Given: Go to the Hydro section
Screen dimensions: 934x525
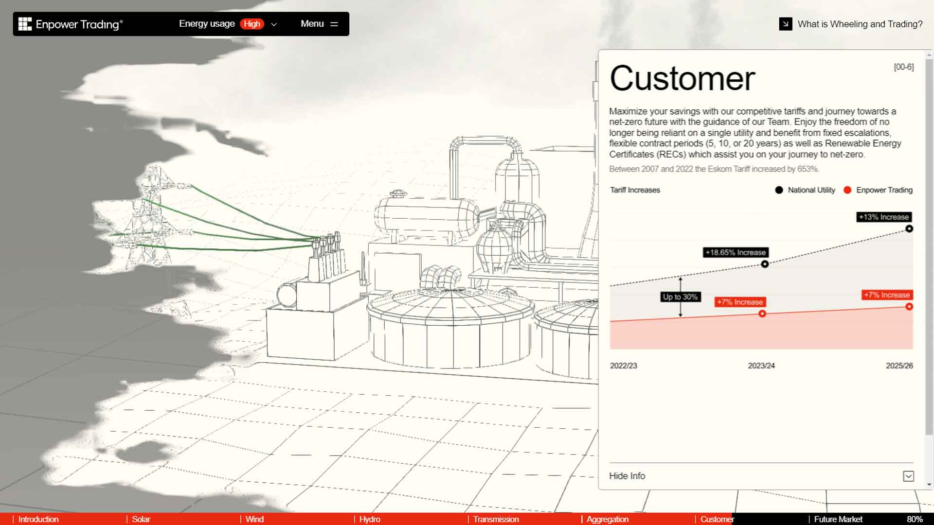Looking at the screenshot, I should [370, 519].
